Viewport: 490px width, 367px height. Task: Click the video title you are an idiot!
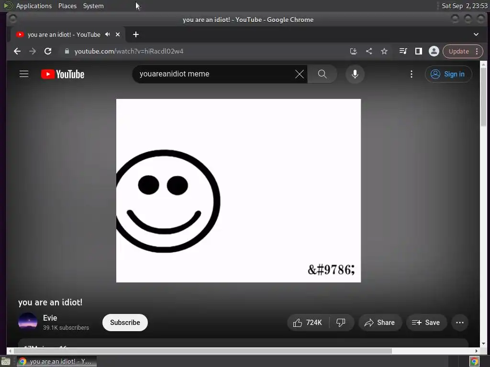(x=50, y=302)
